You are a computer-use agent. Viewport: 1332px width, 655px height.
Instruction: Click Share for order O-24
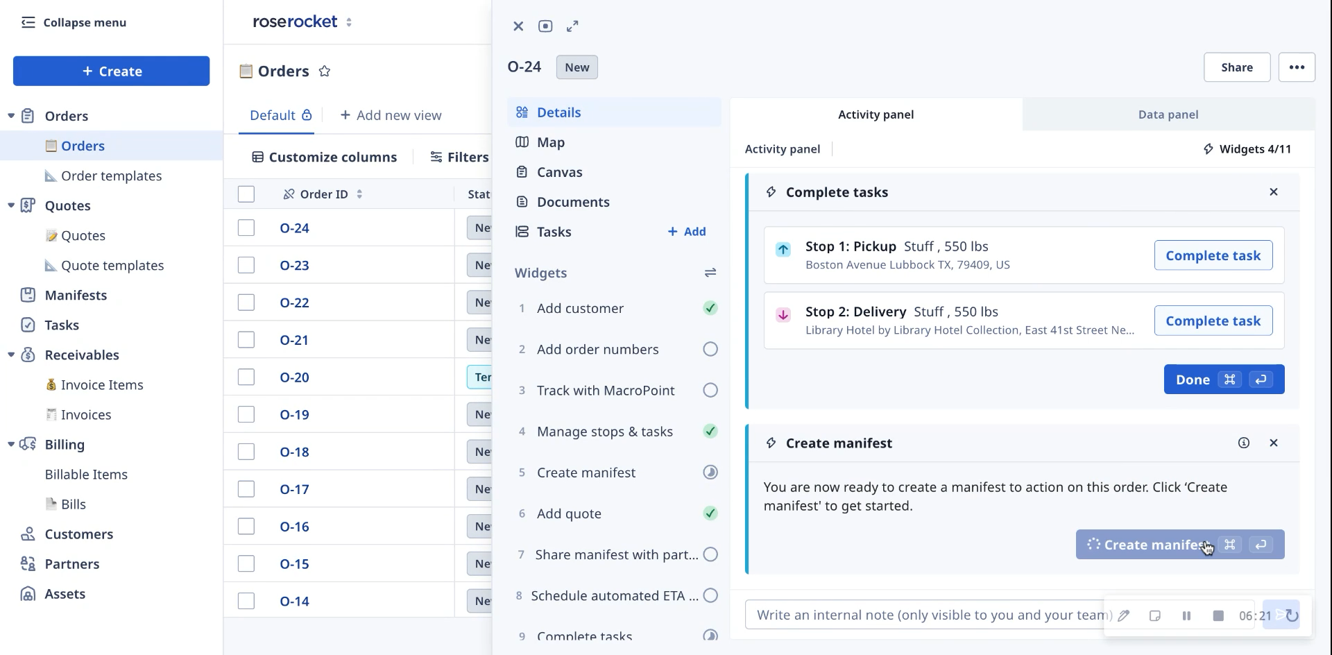1237,67
